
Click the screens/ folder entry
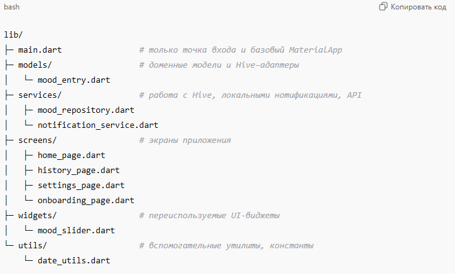[37, 140]
